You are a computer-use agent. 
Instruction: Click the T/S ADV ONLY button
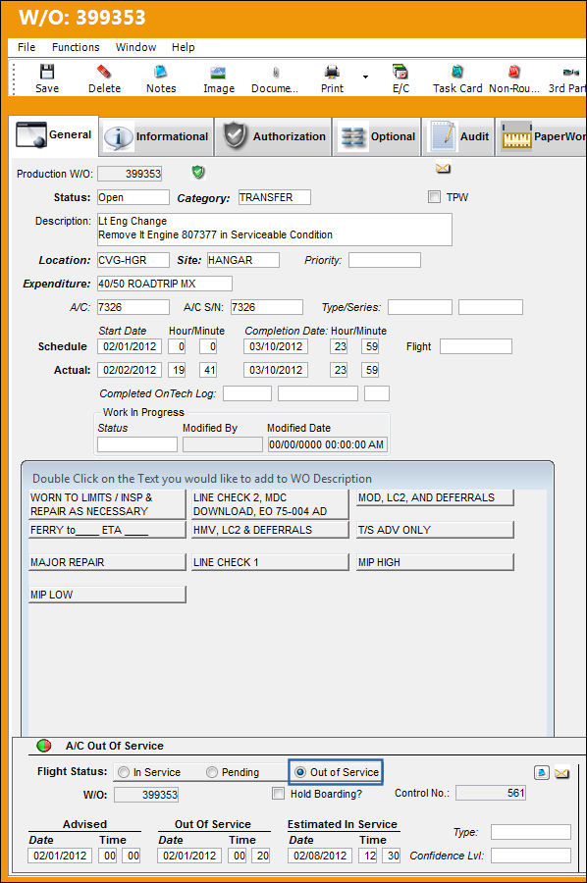coord(435,530)
